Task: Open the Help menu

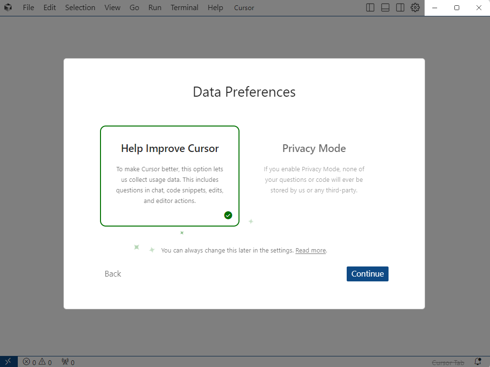Action: point(215,8)
